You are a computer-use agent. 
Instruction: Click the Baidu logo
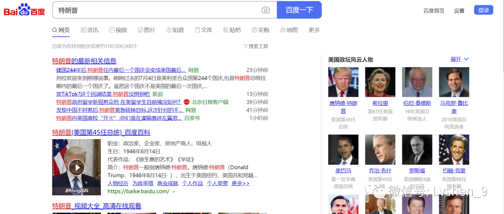tap(24, 10)
